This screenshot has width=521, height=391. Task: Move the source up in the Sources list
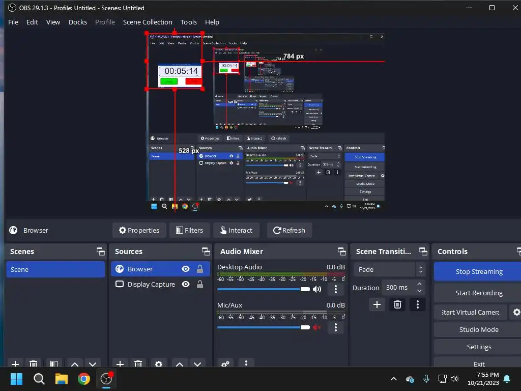(x=180, y=364)
